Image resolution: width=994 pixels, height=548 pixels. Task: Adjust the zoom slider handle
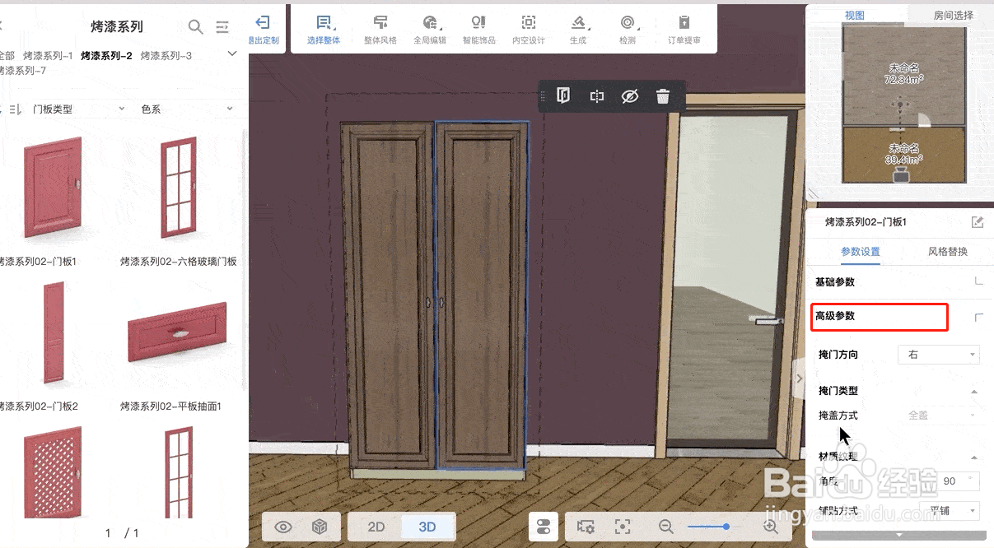click(x=726, y=527)
